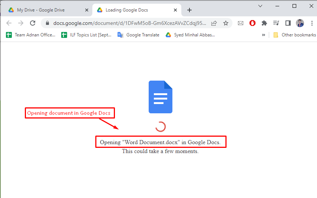Open Other bookmarks folder
This screenshot has width=317, height=198.
[294, 35]
